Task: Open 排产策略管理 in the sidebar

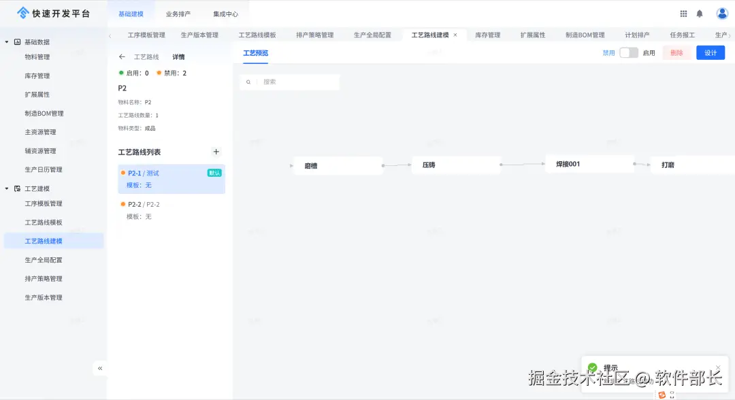Action: click(x=44, y=278)
